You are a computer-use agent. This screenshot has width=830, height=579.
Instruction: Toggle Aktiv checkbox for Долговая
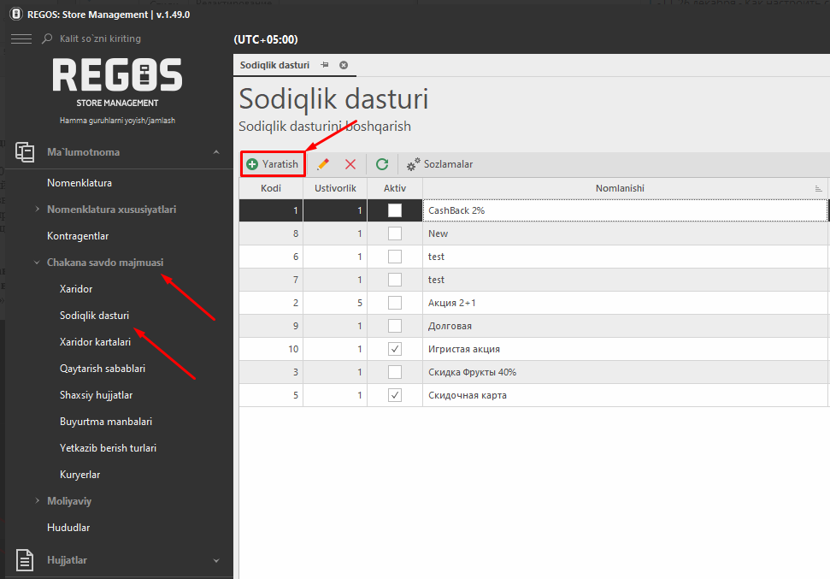(x=395, y=326)
